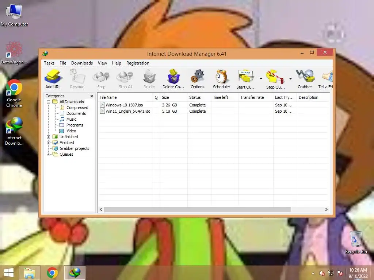
Task: Click the 5.18 GB size cell
Action: pyautogui.click(x=169, y=111)
